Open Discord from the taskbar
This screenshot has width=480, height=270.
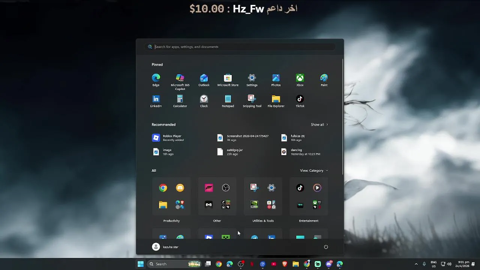tap(329, 264)
